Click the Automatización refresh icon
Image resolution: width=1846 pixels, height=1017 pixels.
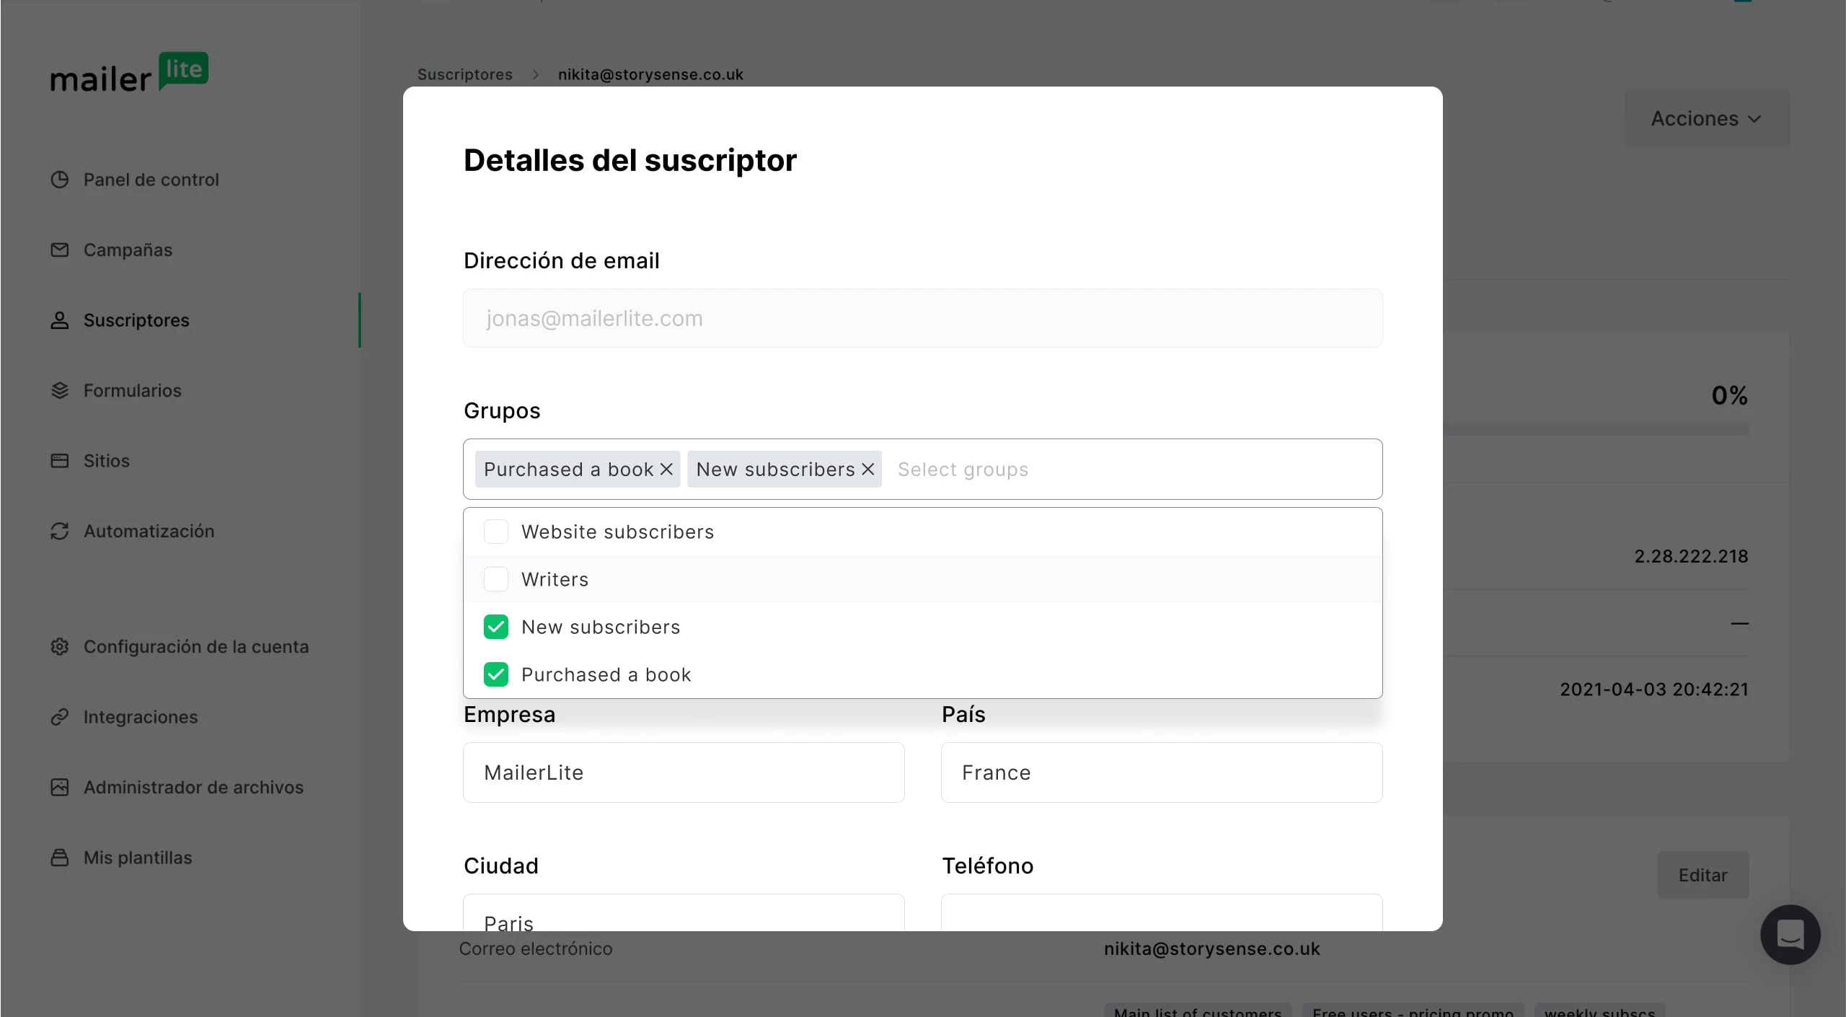60,531
